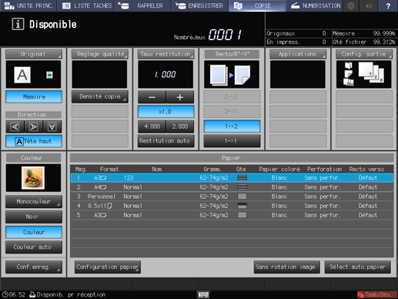Set zoom ratio to 2.000
The width and height of the screenshot is (398, 299).
[x=180, y=126]
